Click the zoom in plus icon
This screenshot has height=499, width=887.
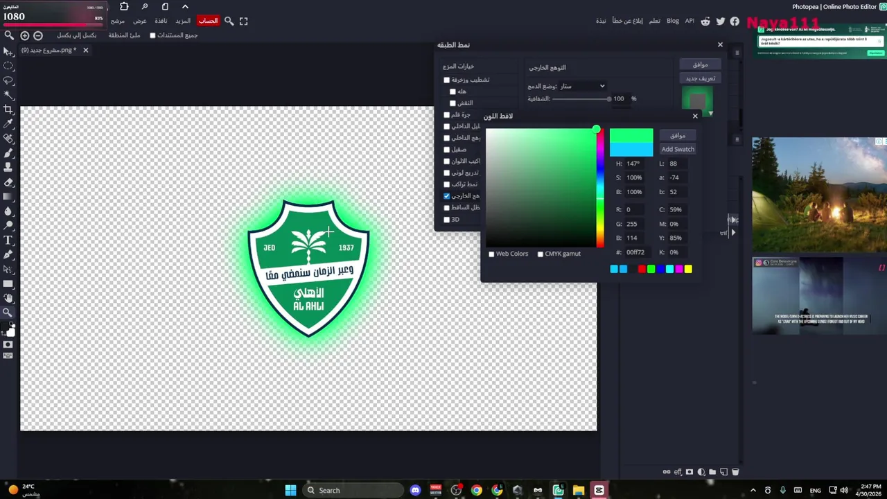[x=25, y=35]
